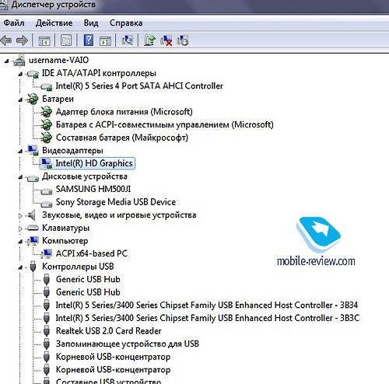Image resolution: width=389 pixels, height=384 pixels.
Task: Click the Forward arrow in toolbar
Action: click(x=22, y=40)
